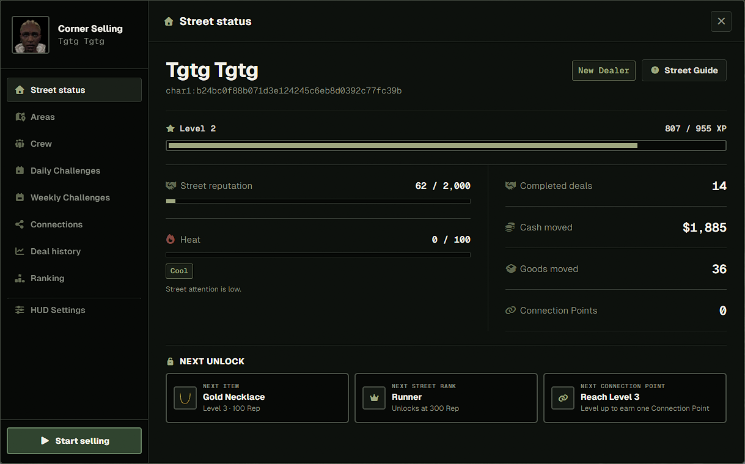Click the Tgtg Tgtg main heading

[x=212, y=70]
